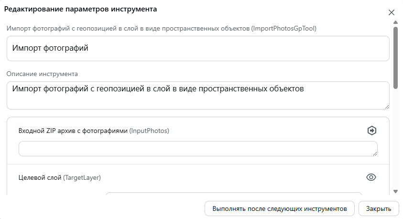This screenshot has width=403, height=219.
Task: Click the 'Выполнять после следующих инструментов' button
Action: [x=280, y=208]
